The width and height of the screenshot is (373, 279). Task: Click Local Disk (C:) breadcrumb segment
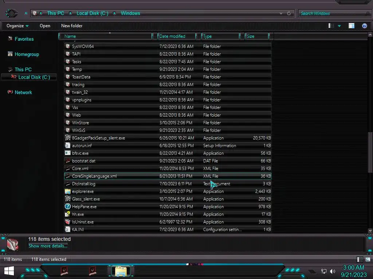coord(92,13)
